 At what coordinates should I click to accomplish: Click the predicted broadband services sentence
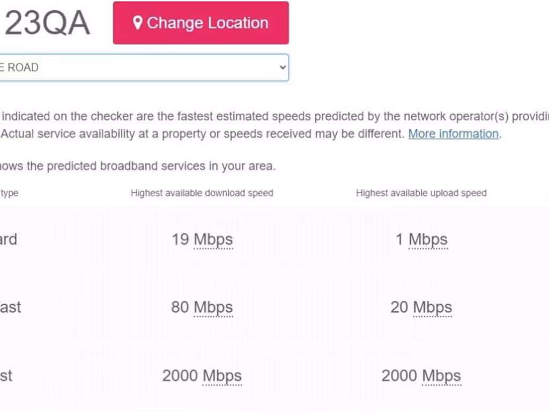[x=137, y=166]
